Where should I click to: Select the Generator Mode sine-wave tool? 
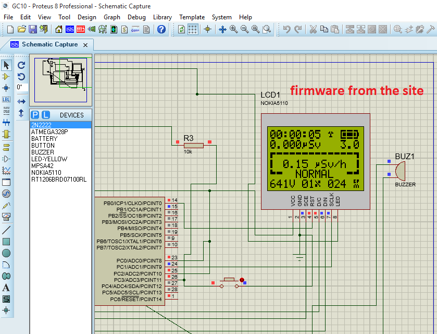click(x=6, y=194)
